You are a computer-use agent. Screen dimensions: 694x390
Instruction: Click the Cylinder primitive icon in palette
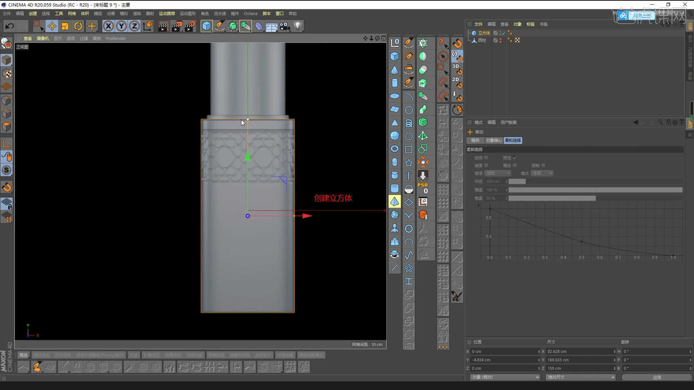click(395, 83)
